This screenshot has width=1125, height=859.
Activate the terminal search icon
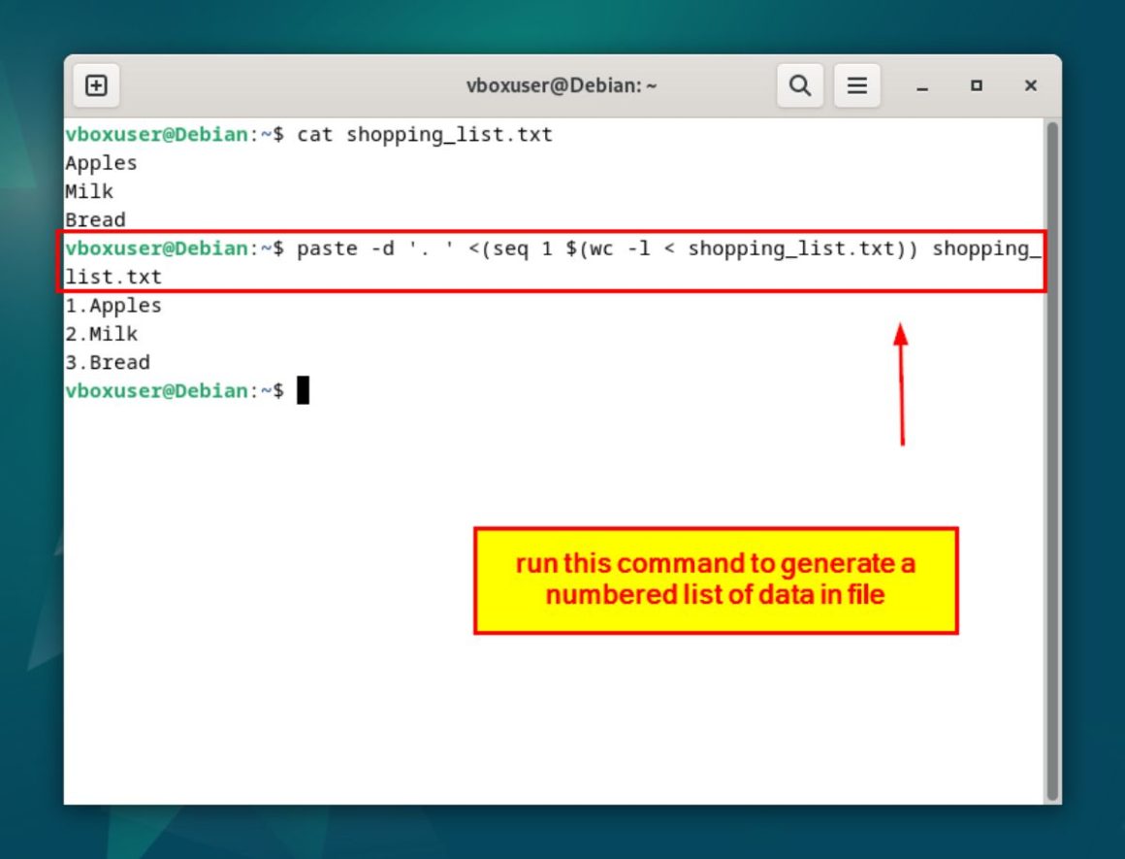800,85
